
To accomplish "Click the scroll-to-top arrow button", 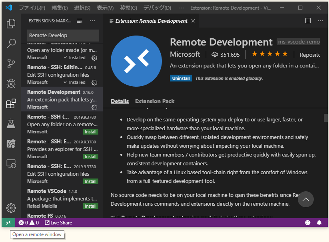I will coord(306,199).
